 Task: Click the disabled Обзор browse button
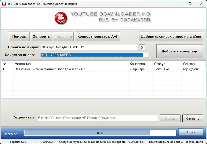pyautogui.click(x=170, y=118)
